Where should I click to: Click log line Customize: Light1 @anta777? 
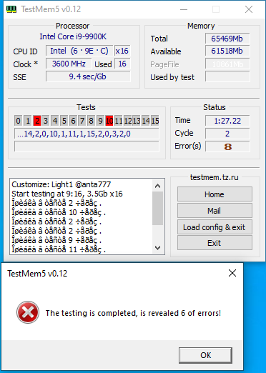pyautogui.click(x=61, y=184)
